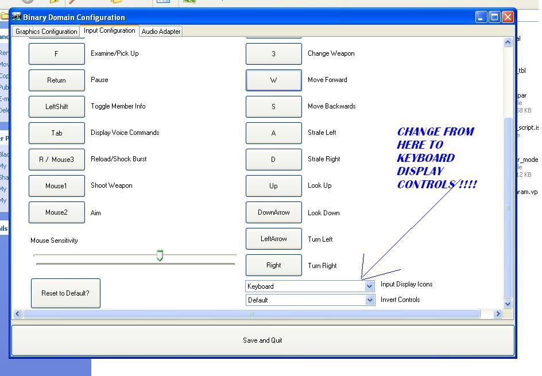
Task: Click the horizontal scrollbar right arrow
Action: (498, 314)
